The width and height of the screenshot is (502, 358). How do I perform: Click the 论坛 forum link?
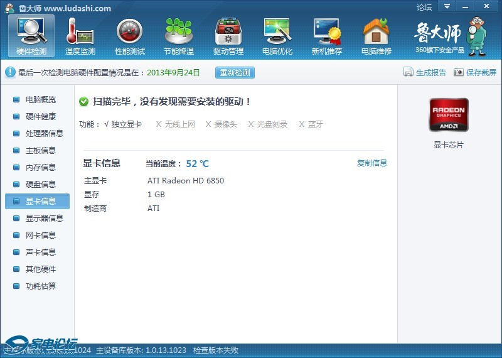pos(424,8)
